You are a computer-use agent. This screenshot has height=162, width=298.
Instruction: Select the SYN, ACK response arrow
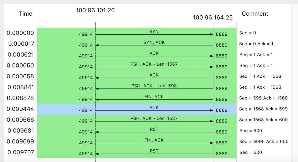tap(154, 45)
